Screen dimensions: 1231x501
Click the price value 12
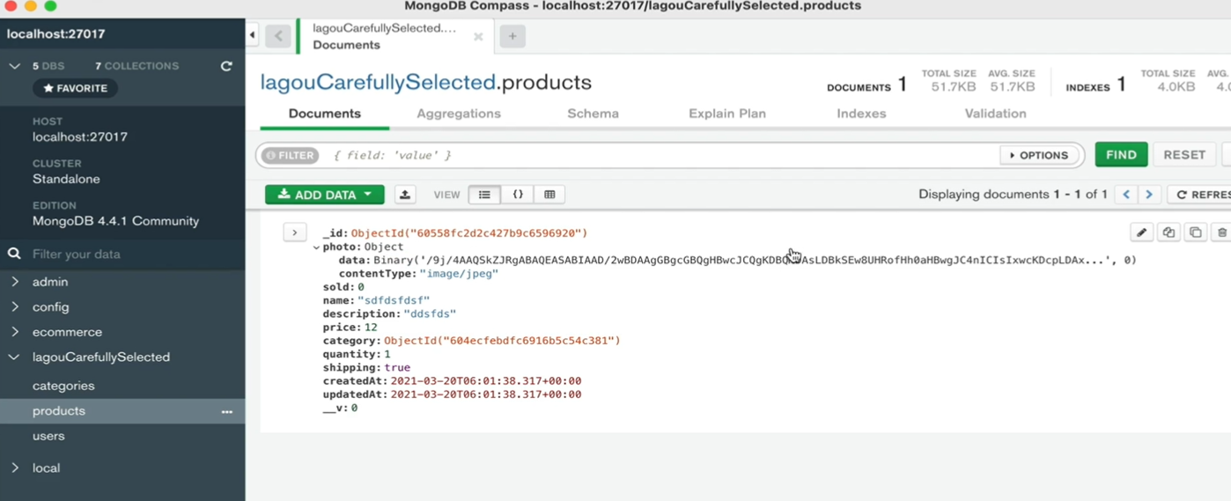[x=371, y=328]
